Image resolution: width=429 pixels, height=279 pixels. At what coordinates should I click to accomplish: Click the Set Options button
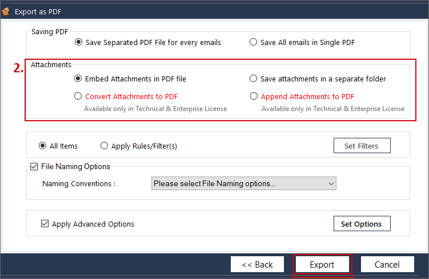click(362, 224)
